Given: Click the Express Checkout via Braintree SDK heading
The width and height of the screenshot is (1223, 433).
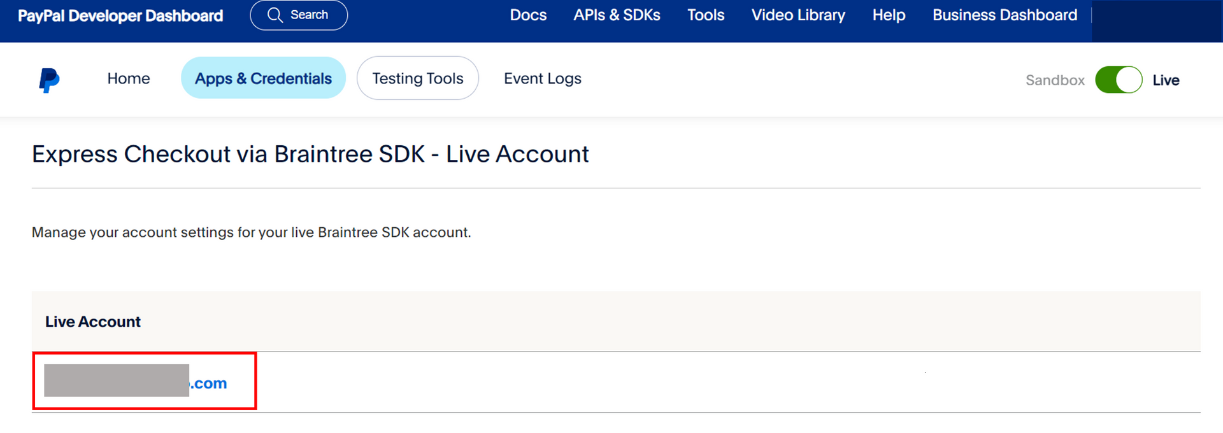Looking at the screenshot, I should click(310, 154).
